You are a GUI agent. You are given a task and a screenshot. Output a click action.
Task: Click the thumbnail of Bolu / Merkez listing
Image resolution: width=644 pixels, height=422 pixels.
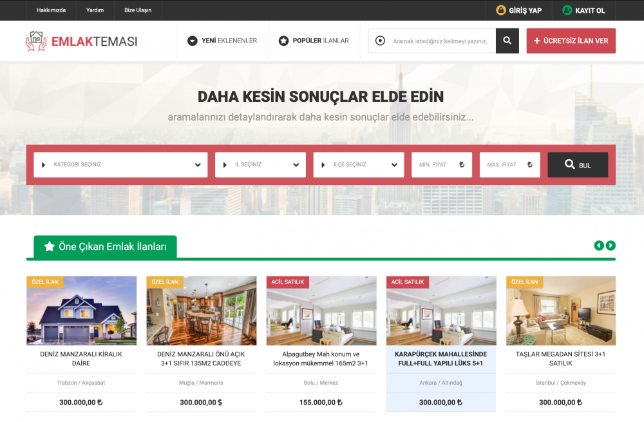(x=321, y=311)
